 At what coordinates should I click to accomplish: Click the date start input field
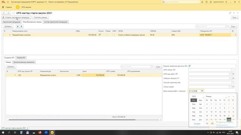click(x=194, y=91)
